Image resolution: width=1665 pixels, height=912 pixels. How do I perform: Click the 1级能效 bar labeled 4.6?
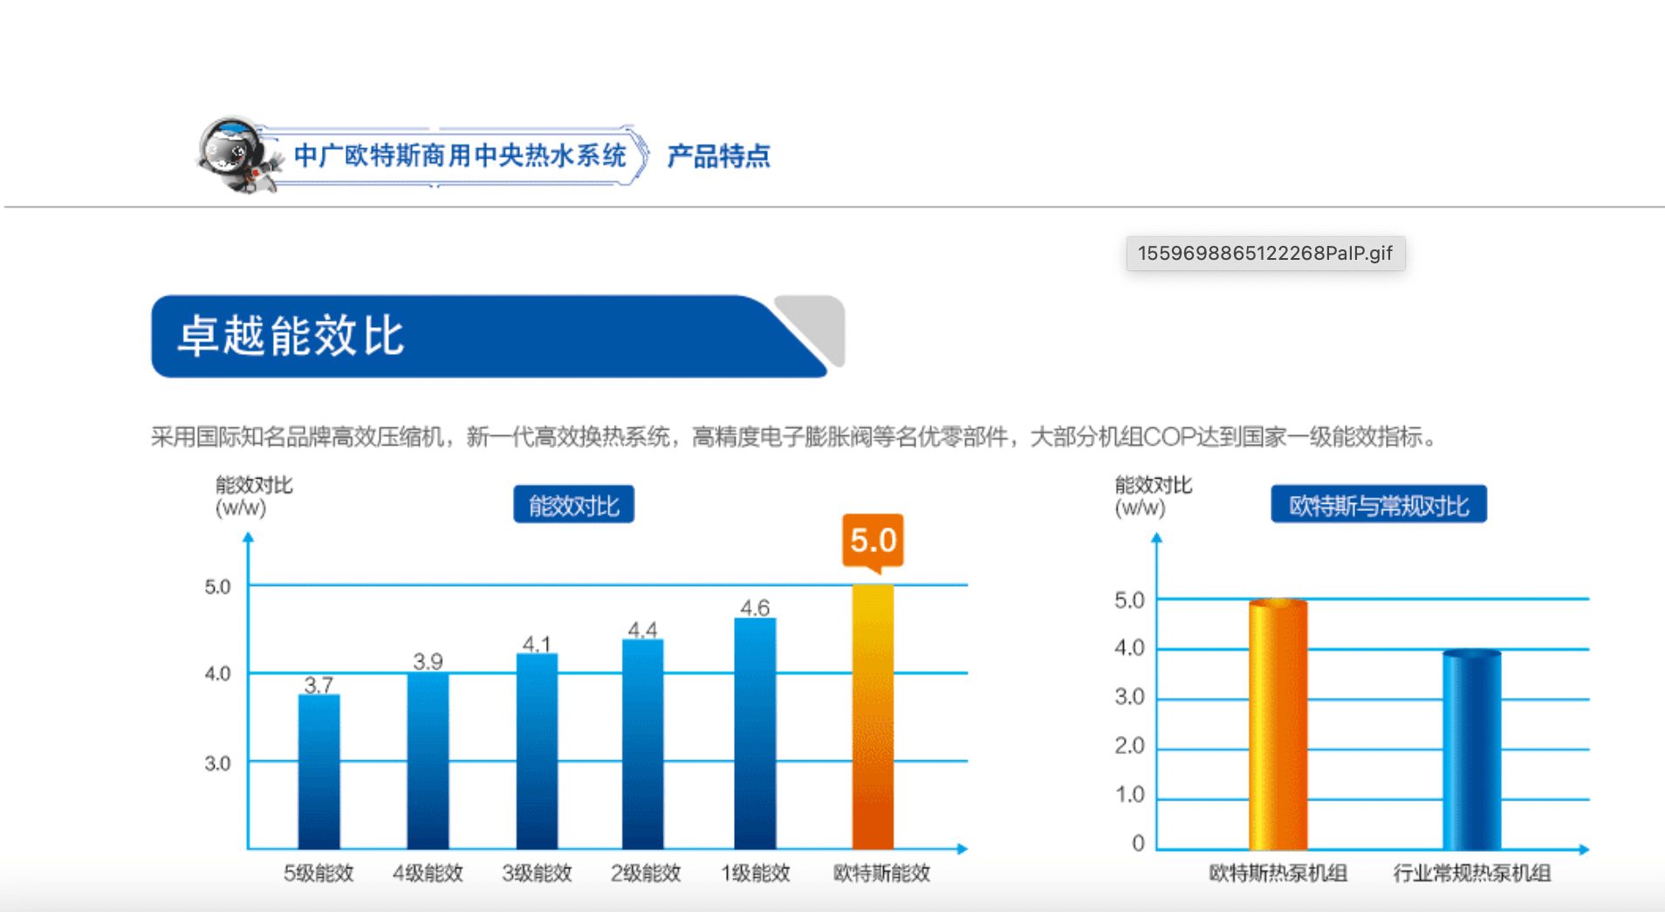[755, 733]
